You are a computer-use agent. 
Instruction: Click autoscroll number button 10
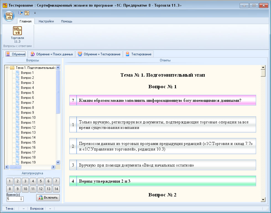point(25,189)
